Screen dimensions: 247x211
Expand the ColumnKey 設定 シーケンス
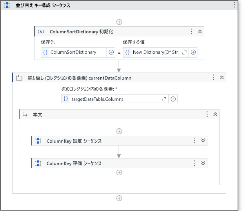coord(203,140)
